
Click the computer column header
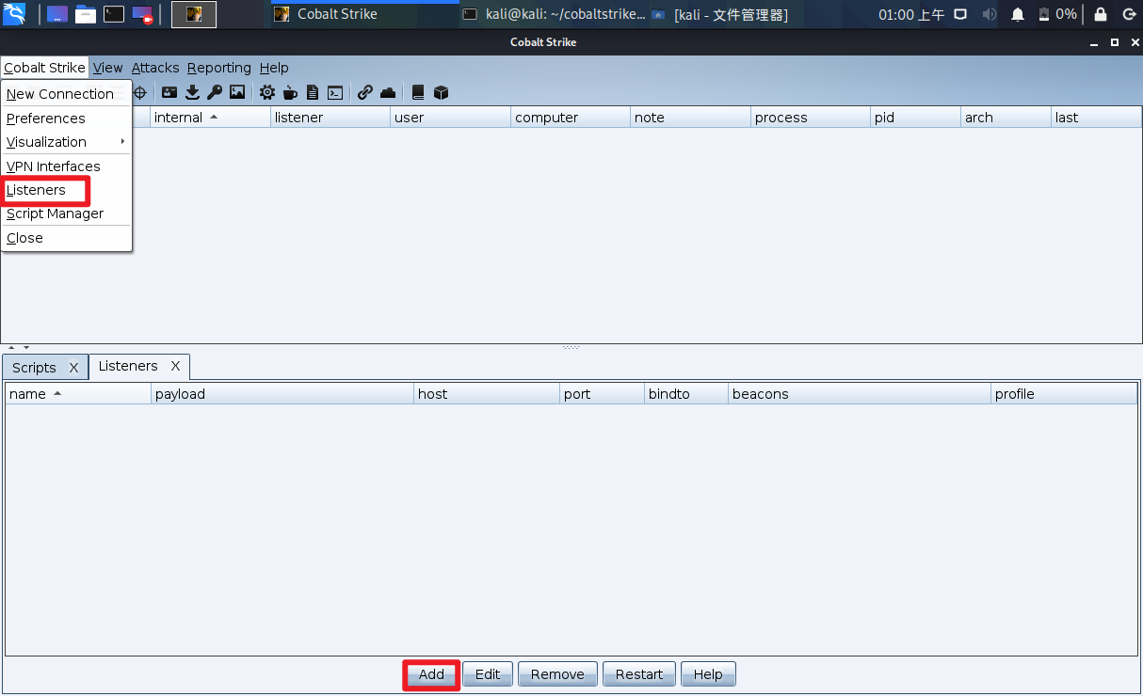click(x=571, y=118)
